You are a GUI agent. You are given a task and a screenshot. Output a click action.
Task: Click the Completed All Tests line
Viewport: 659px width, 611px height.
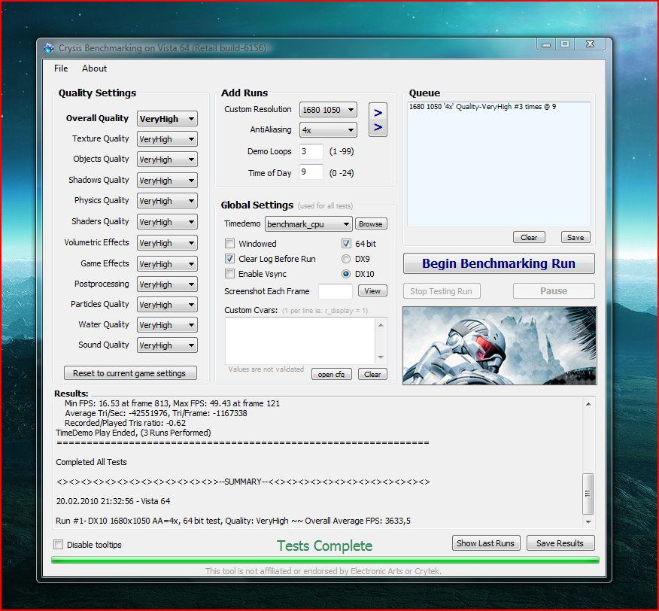coord(91,462)
